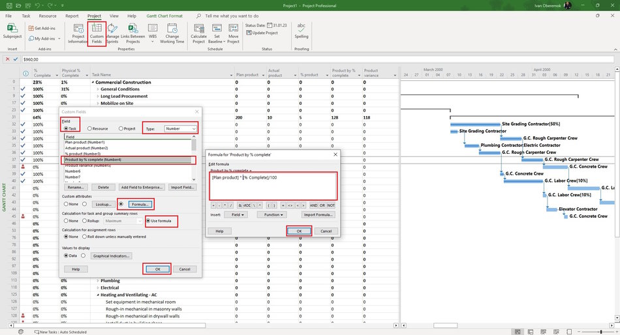Open the File menu
The image size is (620, 335).
pos(8,16)
